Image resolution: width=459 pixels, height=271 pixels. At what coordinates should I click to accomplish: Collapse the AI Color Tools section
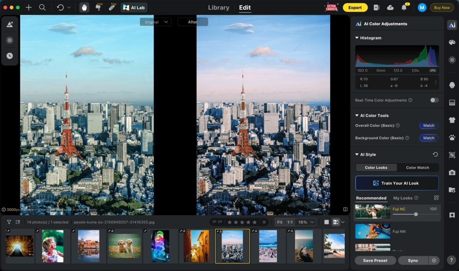pyautogui.click(x=357, y=115)
